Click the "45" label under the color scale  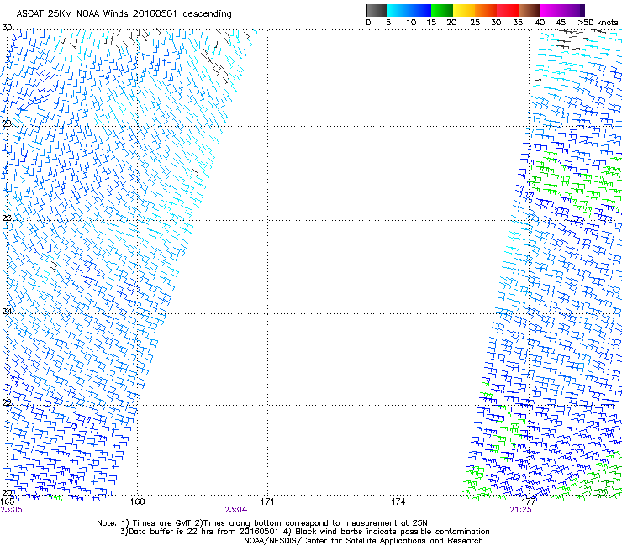[561, 23]
